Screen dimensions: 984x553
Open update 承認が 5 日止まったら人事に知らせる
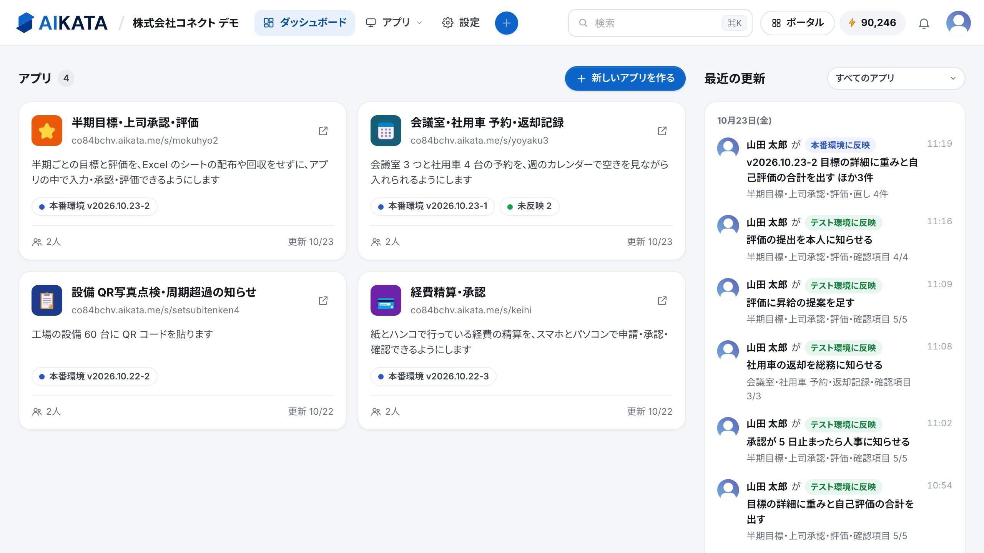point(828,442)
